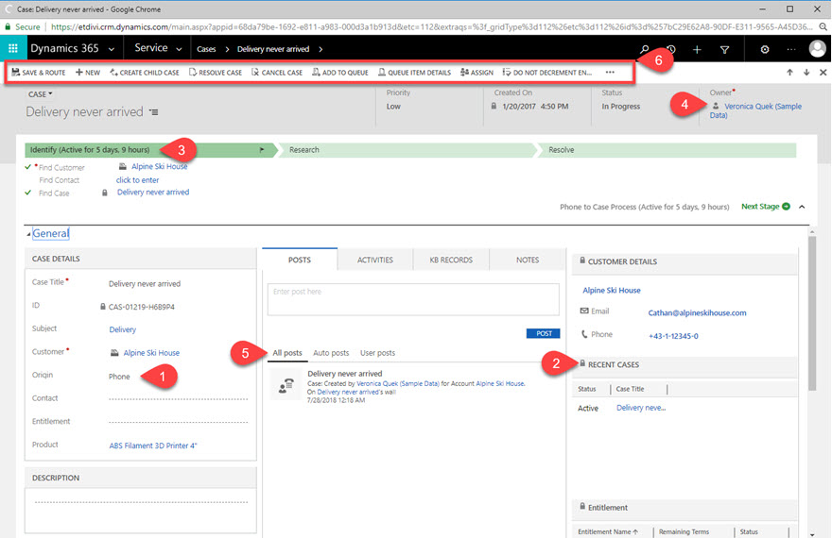Open recently viewed items clock icon
The height and width of the screenshot is (538, 832).
[671, 49]
